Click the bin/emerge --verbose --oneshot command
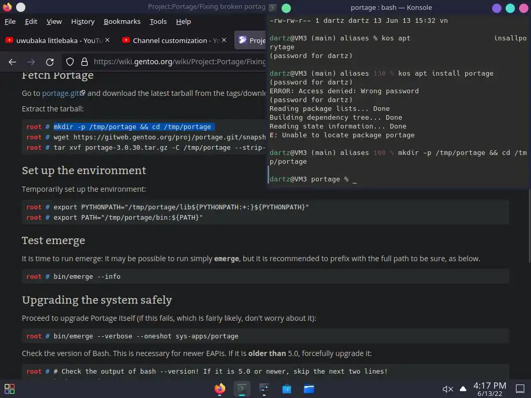 pos(146,336)
